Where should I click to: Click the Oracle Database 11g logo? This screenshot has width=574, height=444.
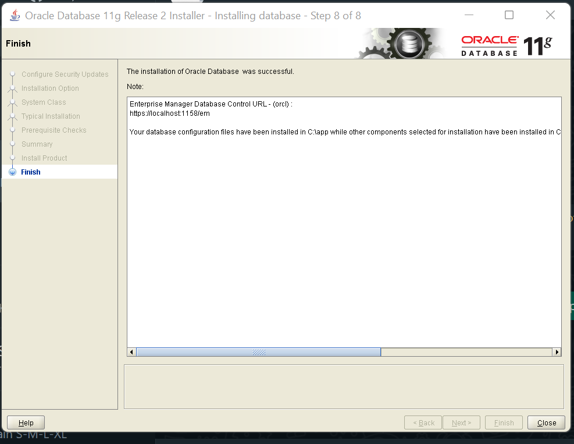[507, 45]
